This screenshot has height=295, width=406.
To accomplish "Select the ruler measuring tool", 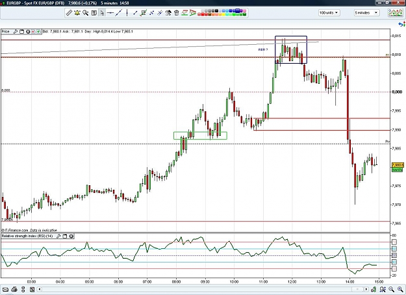I will click(x=69, y=13).
